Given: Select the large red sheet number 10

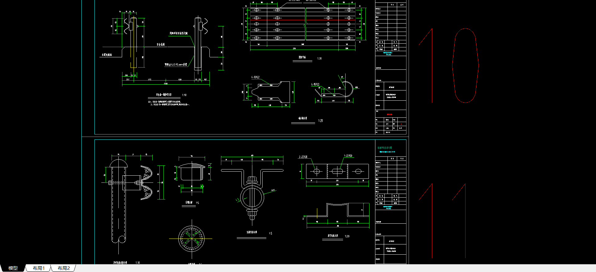Looking at the screenshot, I should tap(449, 65).
